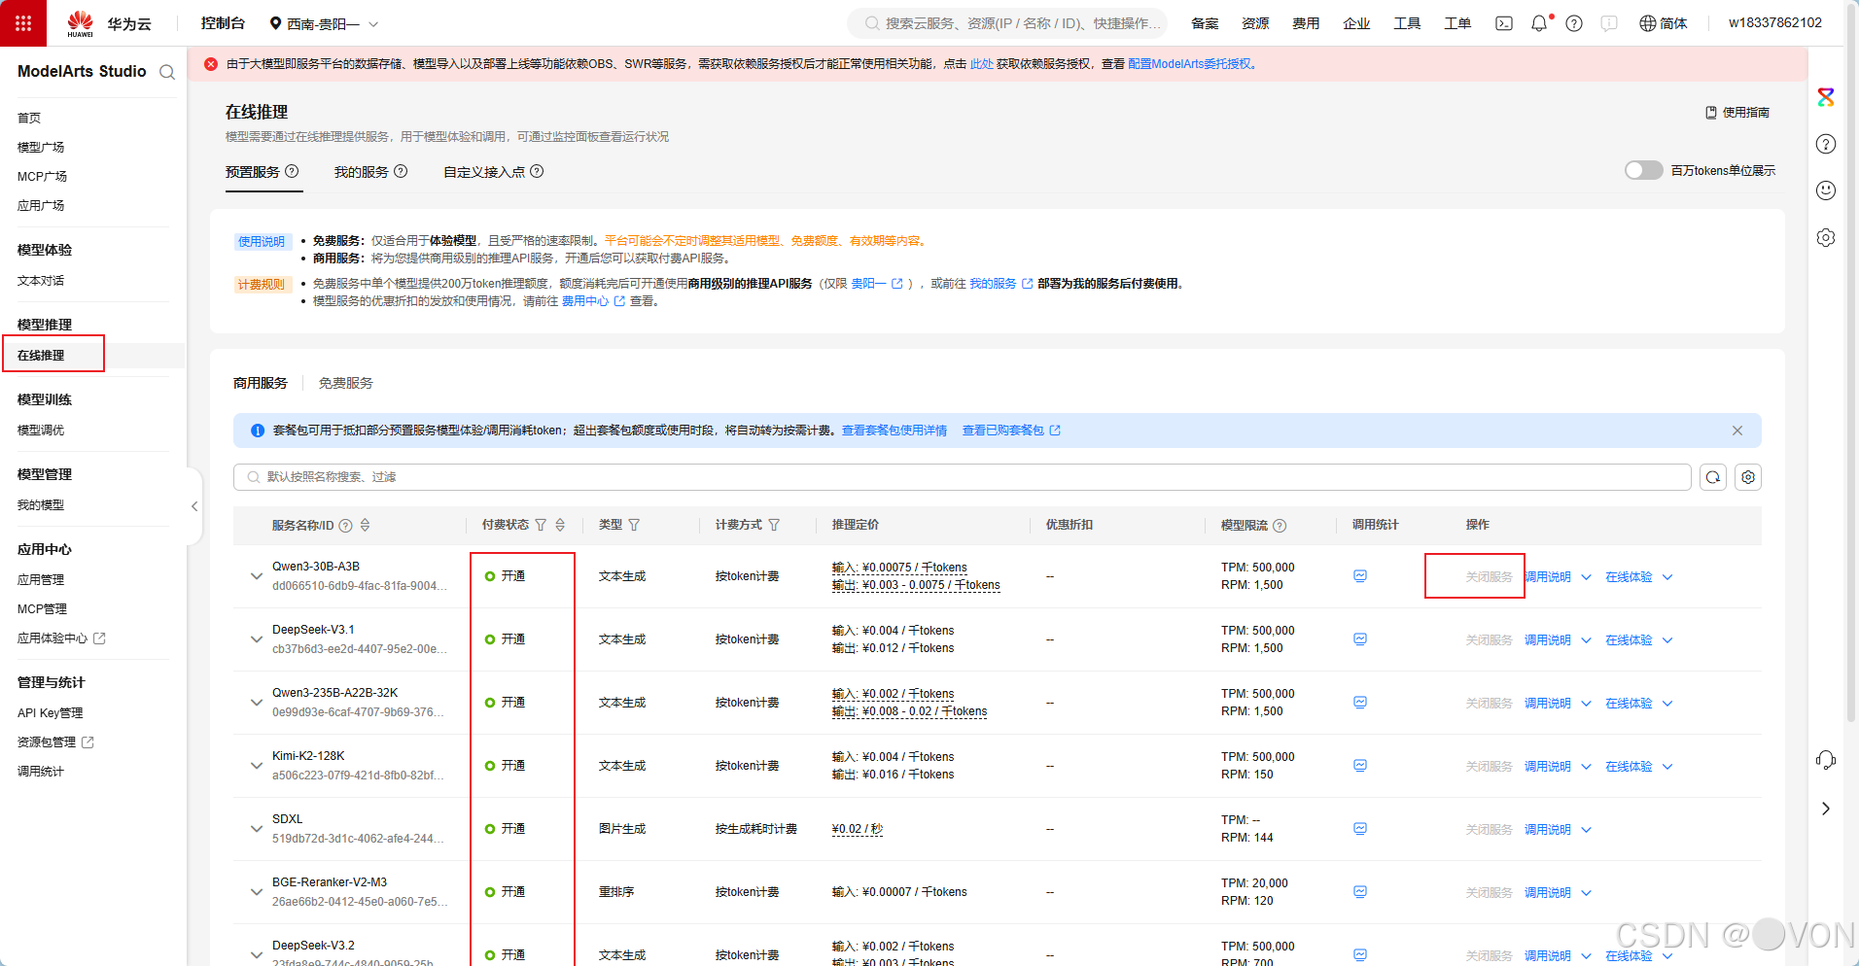Expand the Kimi-K2-128K row

pos(256,766)
